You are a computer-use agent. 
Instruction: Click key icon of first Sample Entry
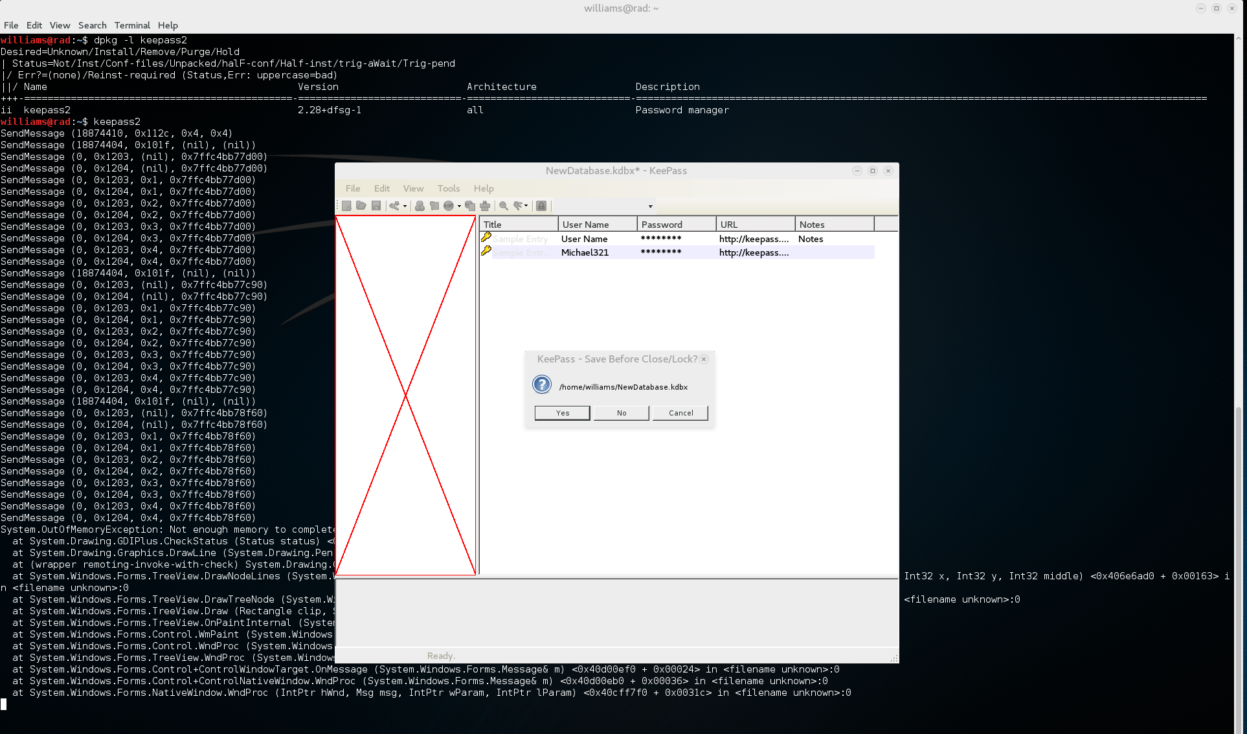click(x=486, y=238)
